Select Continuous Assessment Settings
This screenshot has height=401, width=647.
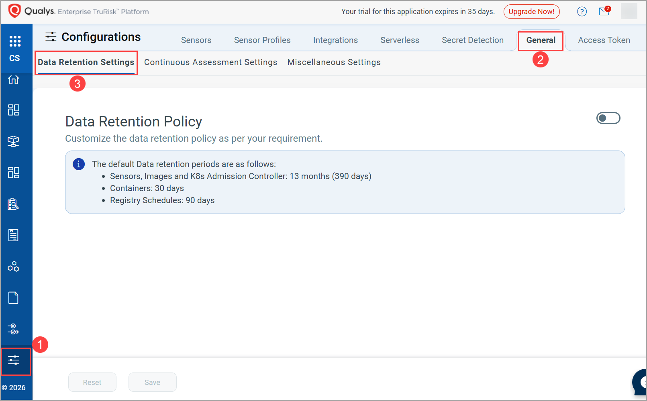tap(211, 62)
